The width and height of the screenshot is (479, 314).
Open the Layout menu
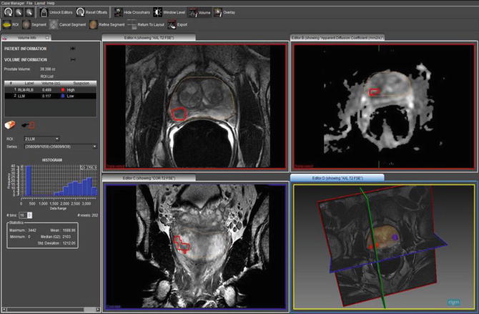[40, 3]
